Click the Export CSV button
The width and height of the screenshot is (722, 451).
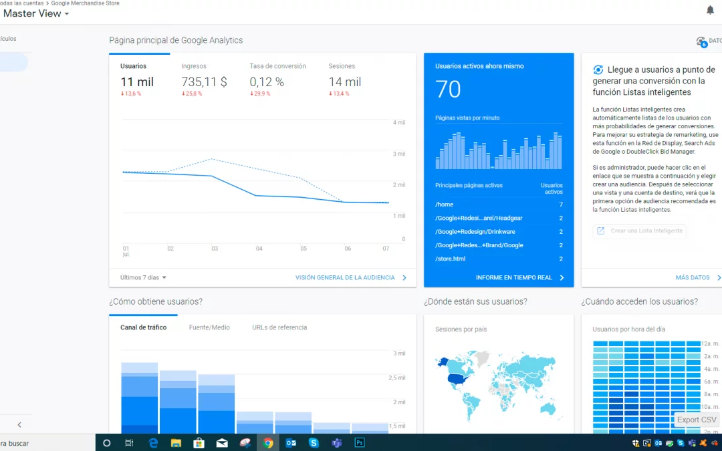point(697,420)
